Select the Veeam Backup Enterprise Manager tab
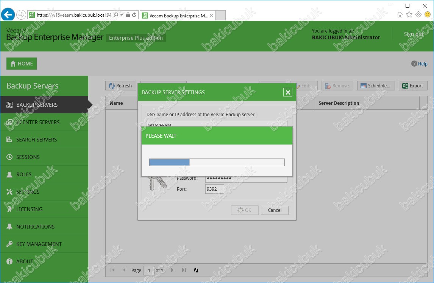 tap(177, 16)
